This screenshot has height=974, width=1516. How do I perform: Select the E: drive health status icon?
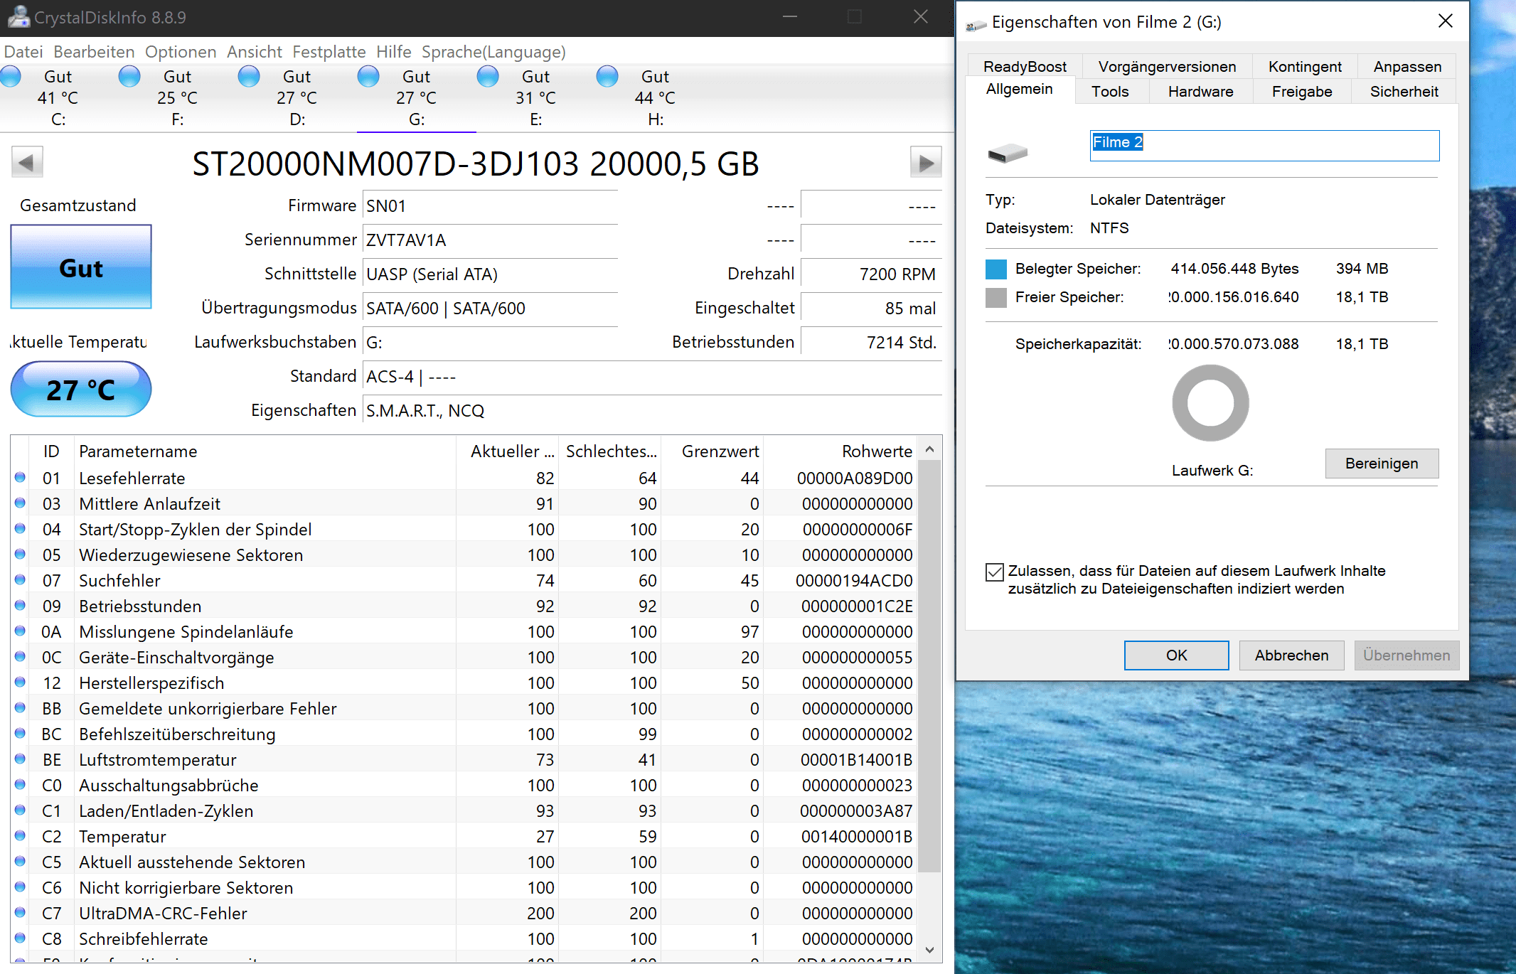pyautogui.click(x=488, y=76)
